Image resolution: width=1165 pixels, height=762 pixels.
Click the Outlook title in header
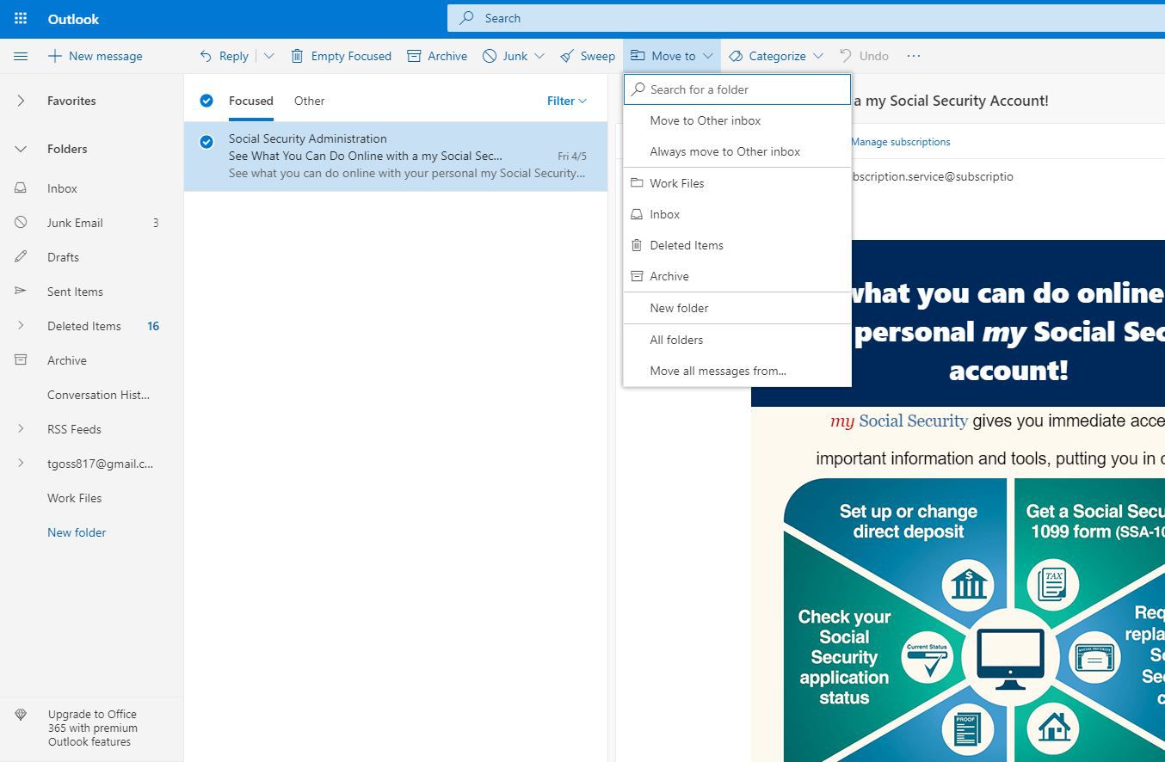click(73, 19)
